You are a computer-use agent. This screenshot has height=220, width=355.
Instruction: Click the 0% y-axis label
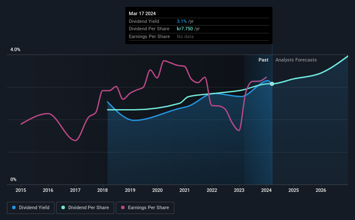click(x=13, y=179)
